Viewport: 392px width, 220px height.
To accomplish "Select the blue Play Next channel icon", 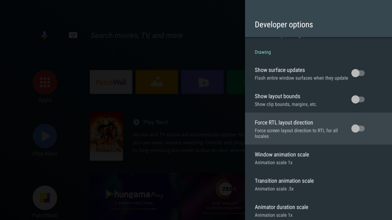I will [45, 136].
